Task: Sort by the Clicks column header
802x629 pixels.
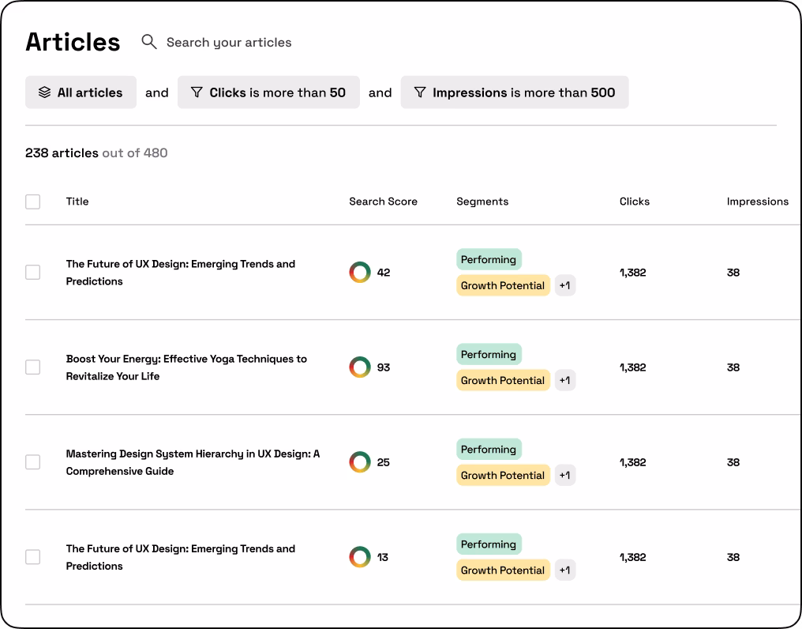Action: [x=634, y=202]
